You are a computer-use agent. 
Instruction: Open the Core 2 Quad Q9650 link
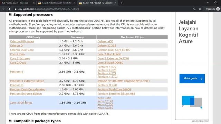(x=110, y=63)
